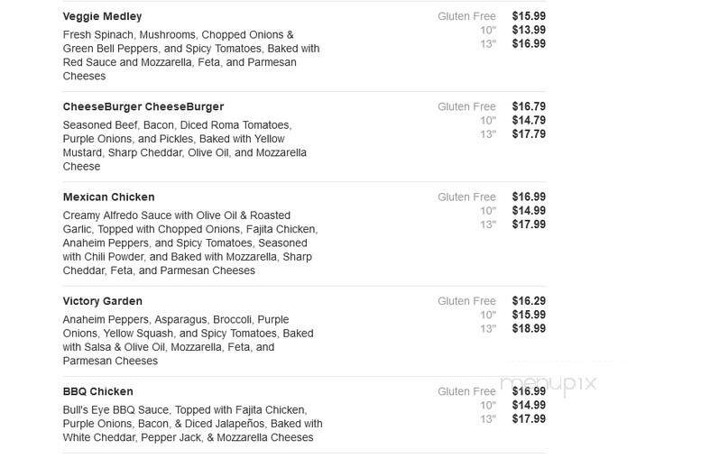Select the $18.99 Victory Garden price
The height and width of the screenshot is (458, 710).
(528, 329)
